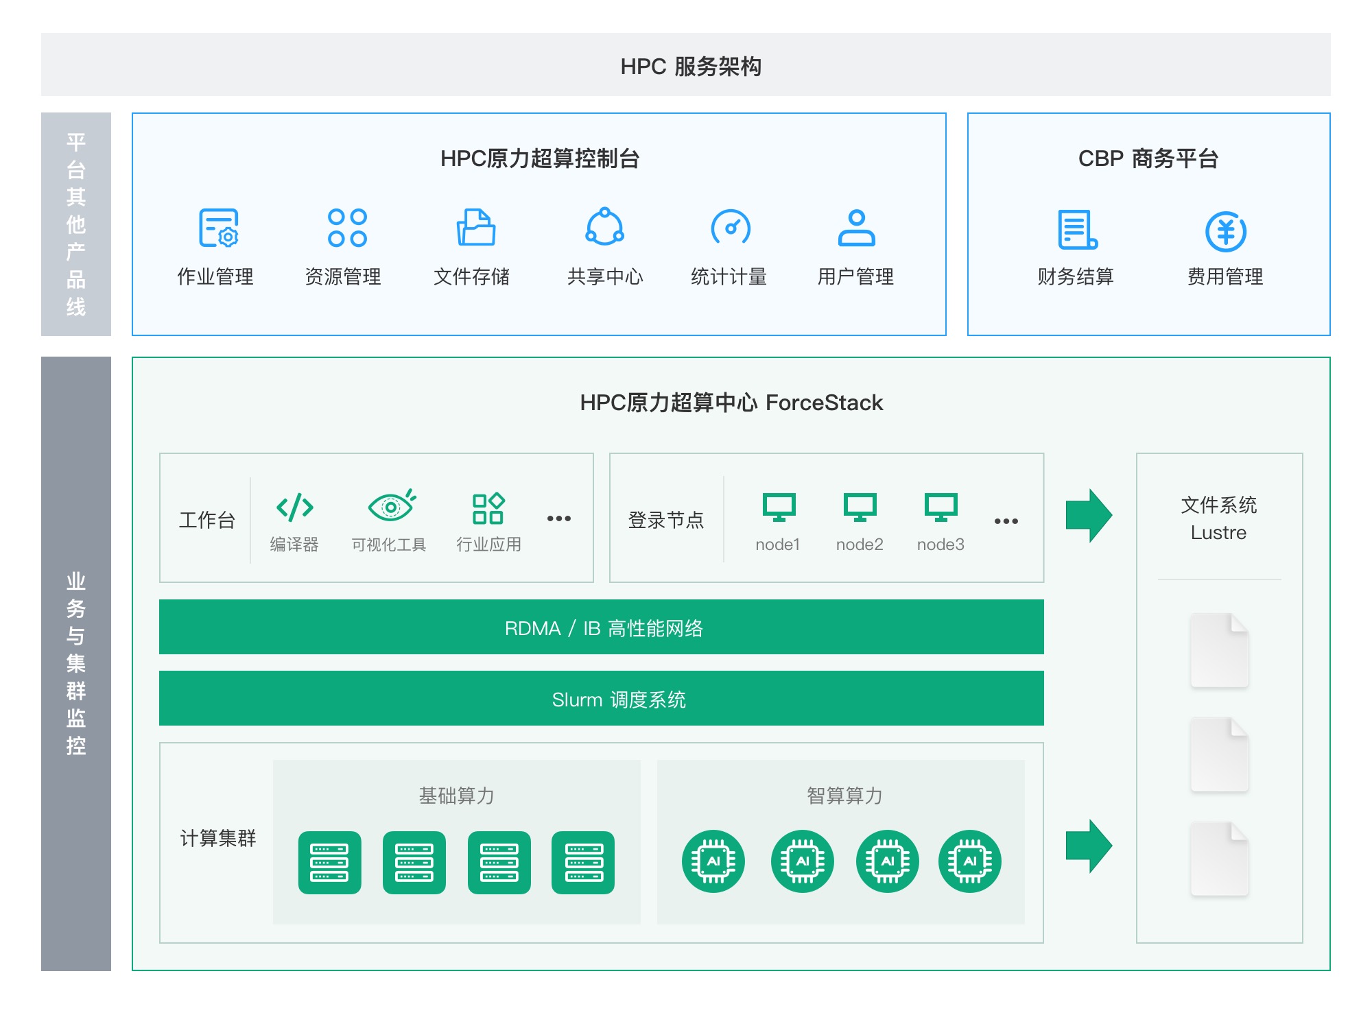Click the node3 monitor icon

click(x=941, y=508)
